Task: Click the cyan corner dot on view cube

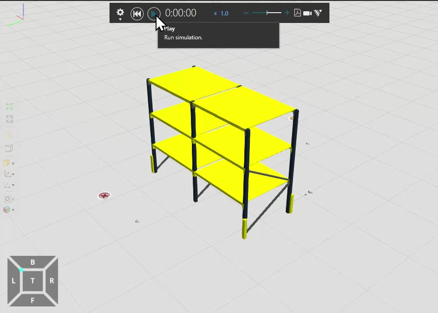Action: click(x=21, y=269)
